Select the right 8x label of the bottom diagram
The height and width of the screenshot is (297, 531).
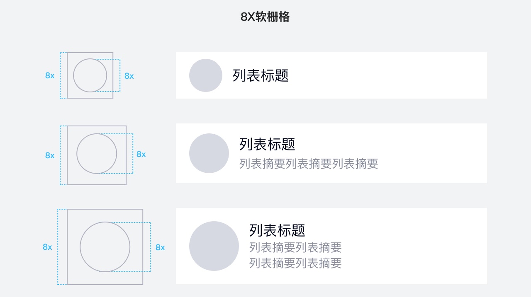pyautogui.click(x=160, y=247)
